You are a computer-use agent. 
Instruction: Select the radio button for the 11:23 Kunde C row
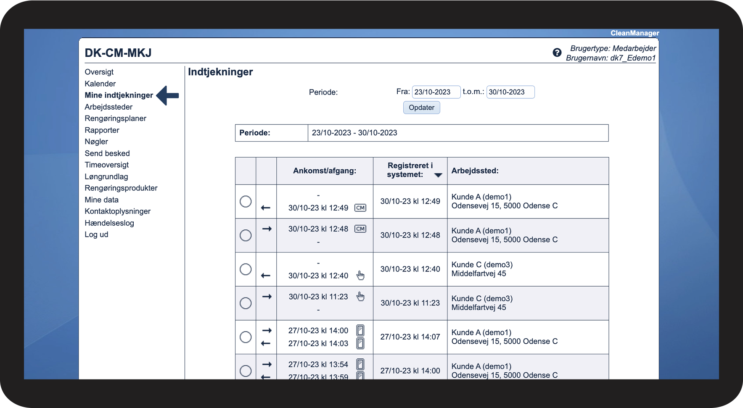coord(246,303)
